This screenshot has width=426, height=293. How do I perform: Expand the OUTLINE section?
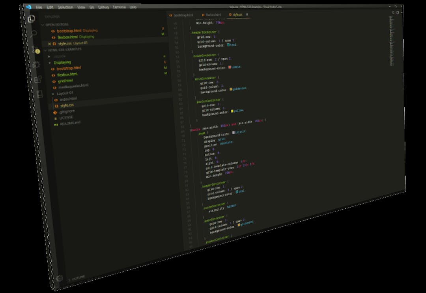point(78,277)
